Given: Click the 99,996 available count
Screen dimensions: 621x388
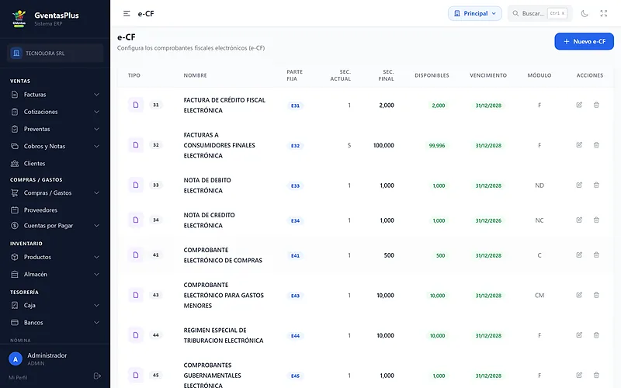Looking at the screenshot, I should click(437, 146).
